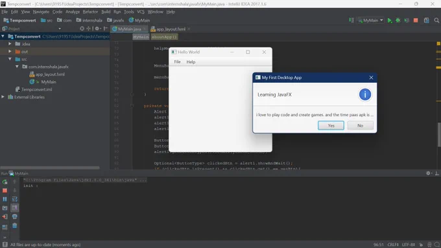This screenshot has height=248, width=441.
Task: Toggle soft-wrap in Run console
Action: click(15, 199)
